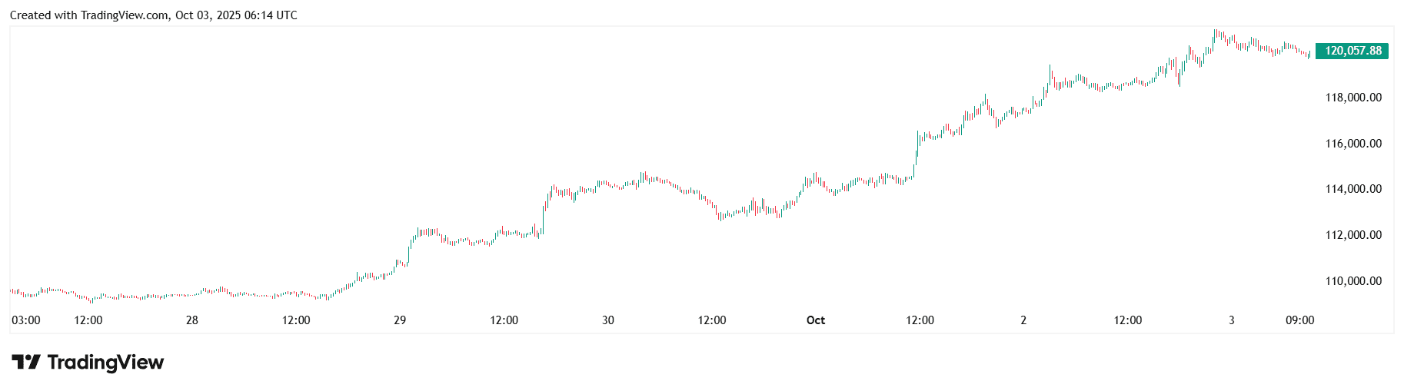
Task: Select the 116,000.00 price axis label
Action: click(1352, 144)
